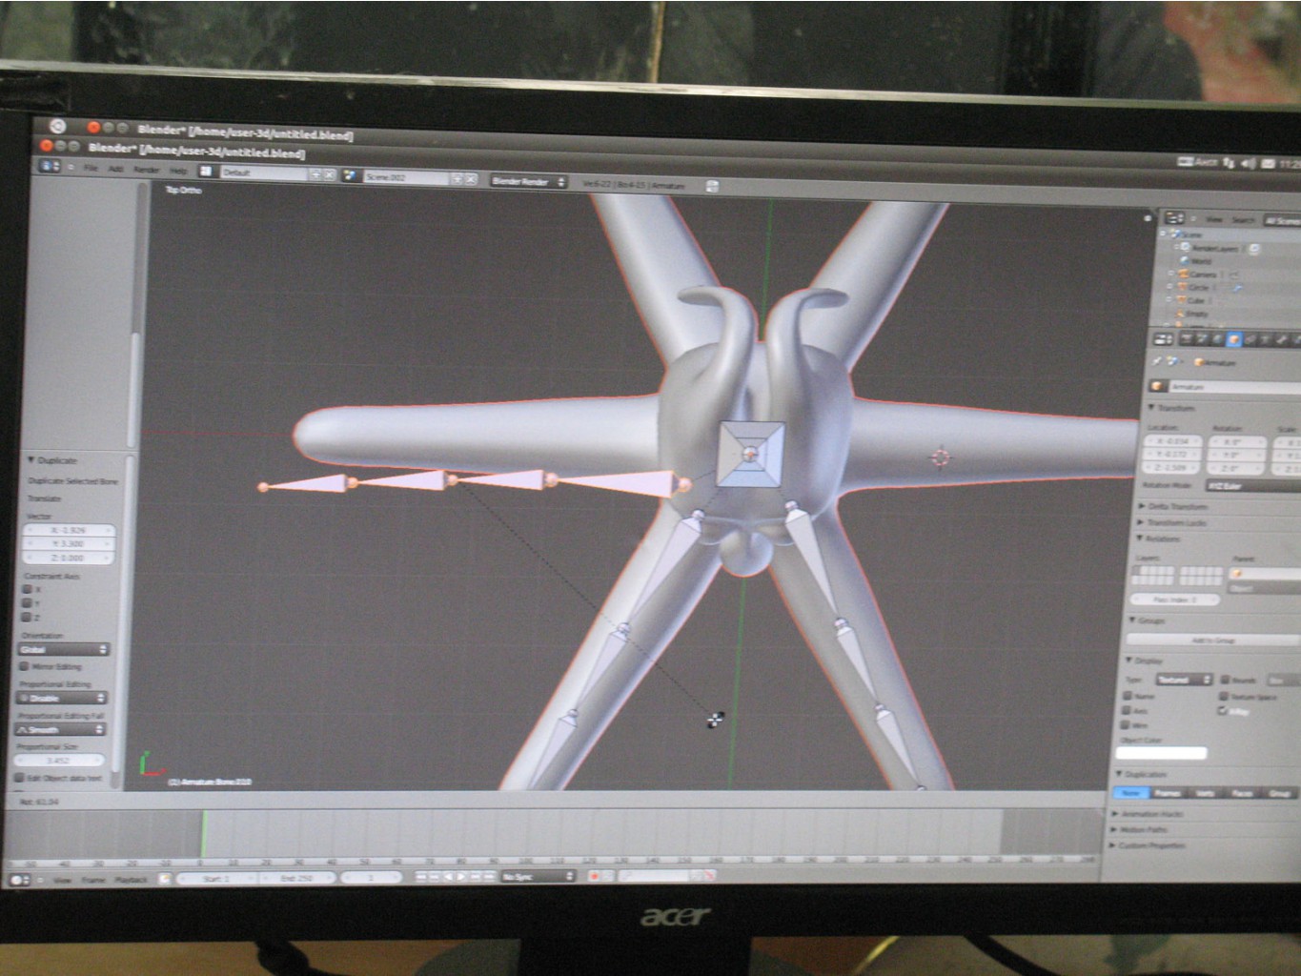Switch to the active Object properties tab icon
Screen dimensions: 1301x976
coord(1233,339)
